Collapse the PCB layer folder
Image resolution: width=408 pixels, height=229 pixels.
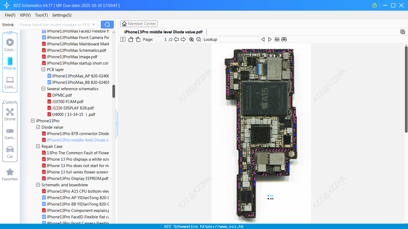pos(43,69)
